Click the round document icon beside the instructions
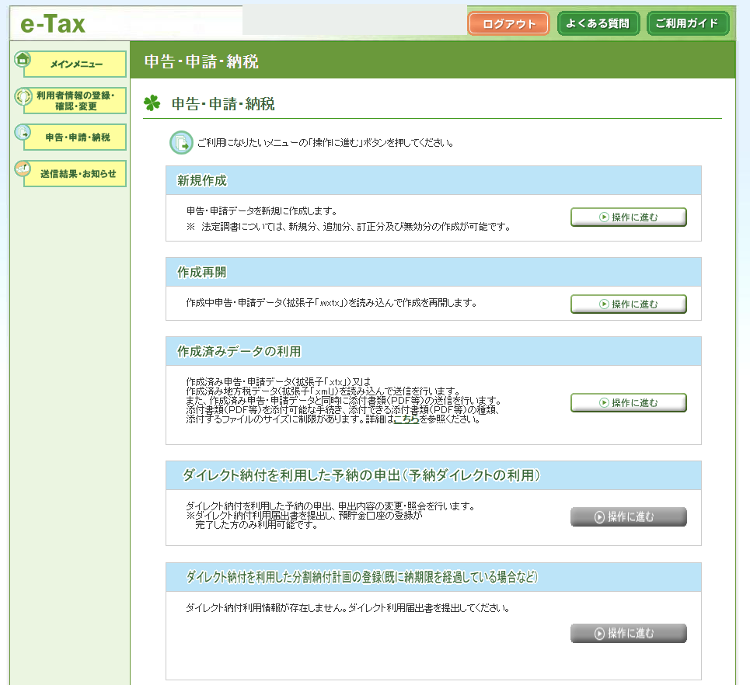The width and height of the screenshot is (750, 685). [181, 142]
